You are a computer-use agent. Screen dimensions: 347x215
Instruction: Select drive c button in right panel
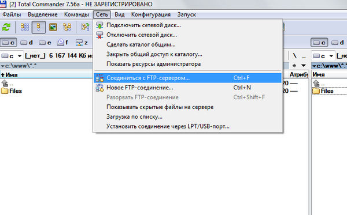pyautogui.click(x=319, y=43)
